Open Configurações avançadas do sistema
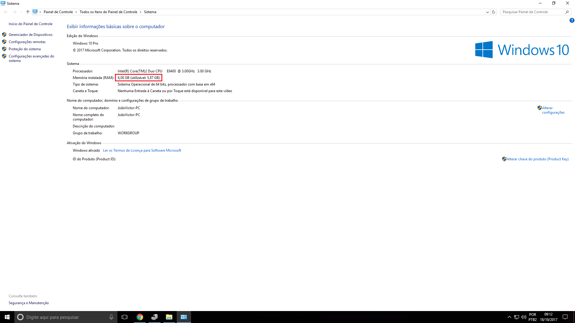The height and width of the screenshot is (323, 575). click(31, 58)
